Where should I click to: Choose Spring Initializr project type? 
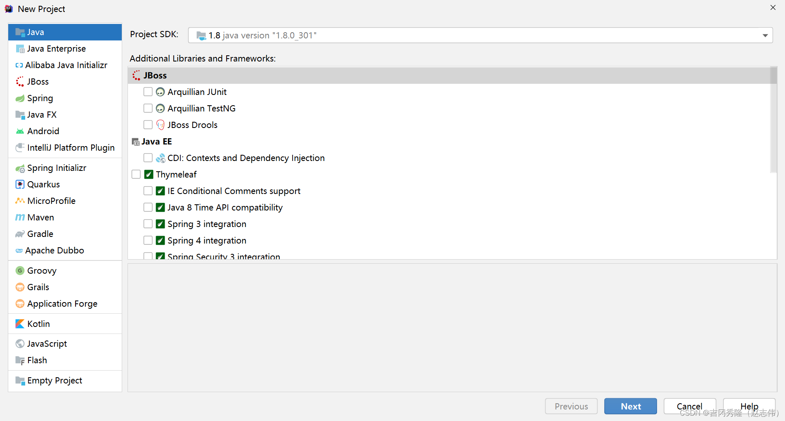click(65, 168)
